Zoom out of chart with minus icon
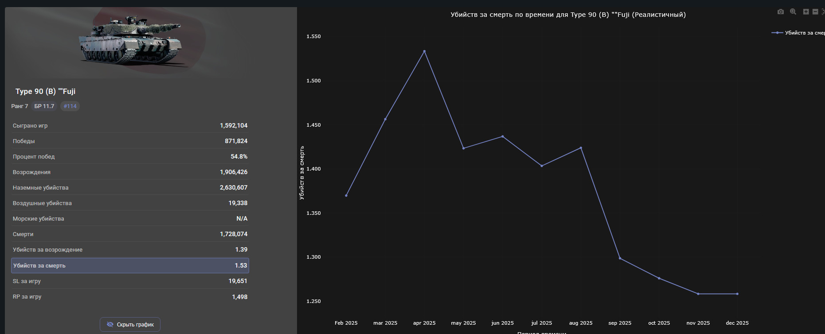Screen dimensions: 825x334 coord(815,12)
